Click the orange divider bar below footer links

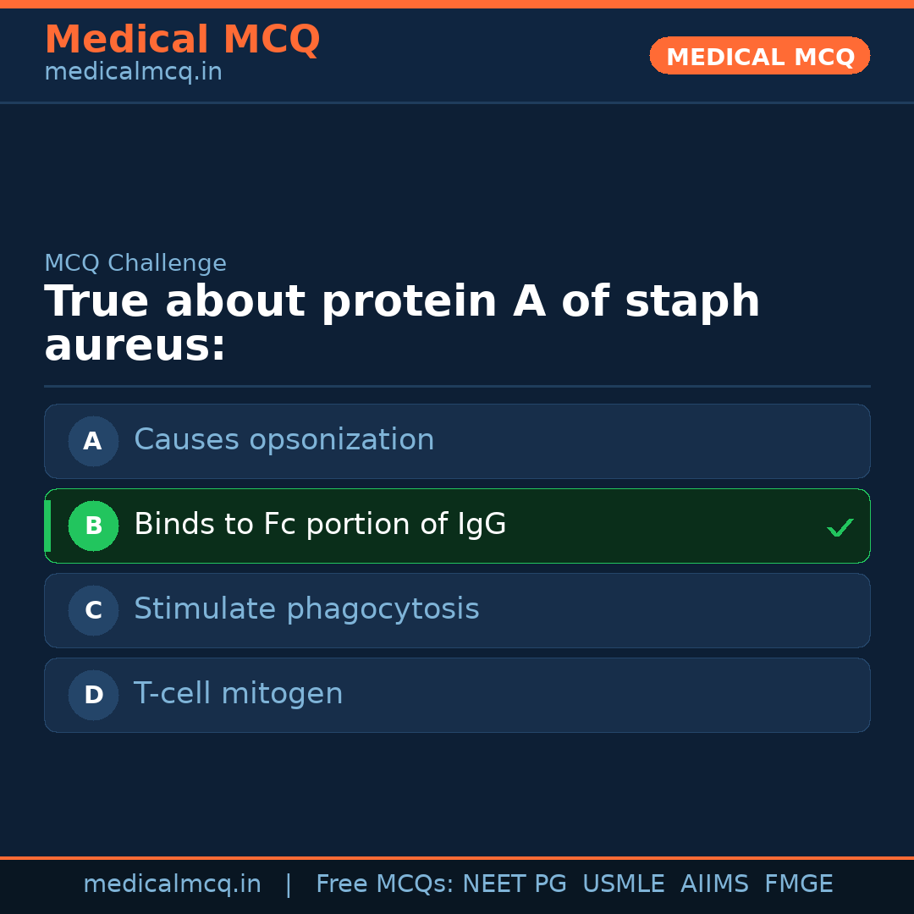click(457, 857)
